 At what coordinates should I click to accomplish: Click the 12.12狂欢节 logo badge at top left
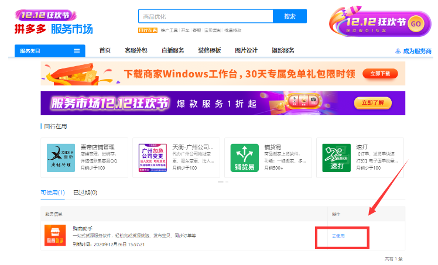[x=46, y=15]
